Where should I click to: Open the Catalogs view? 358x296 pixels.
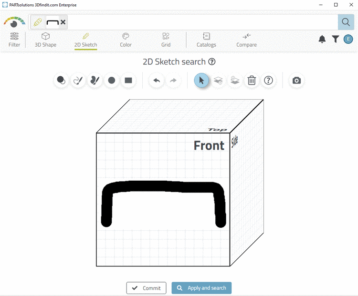pos(206,40)
